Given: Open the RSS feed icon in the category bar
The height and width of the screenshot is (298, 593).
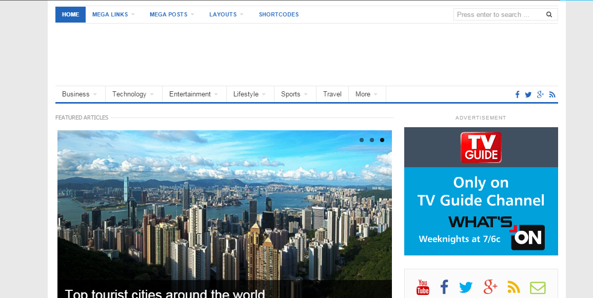Looking at the screenshot, I should pos(552,94).
